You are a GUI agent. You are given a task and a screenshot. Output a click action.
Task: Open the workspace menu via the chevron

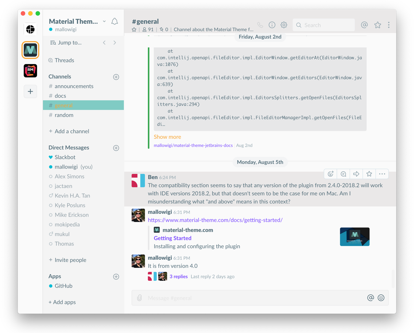click(104, 21)
